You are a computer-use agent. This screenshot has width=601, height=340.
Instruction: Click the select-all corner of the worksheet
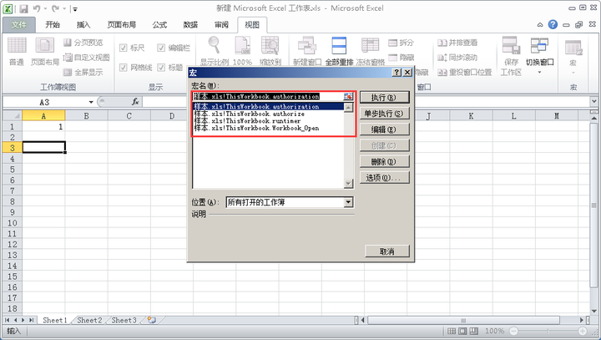pos(13,115)
